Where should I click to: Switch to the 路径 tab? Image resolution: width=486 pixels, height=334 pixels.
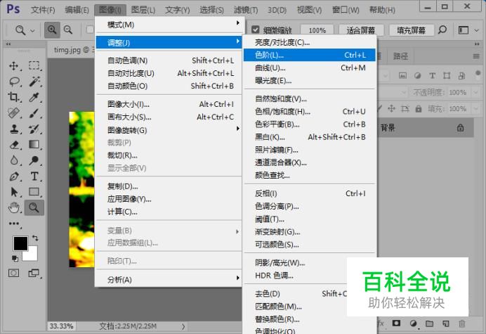tap(400, 56)
